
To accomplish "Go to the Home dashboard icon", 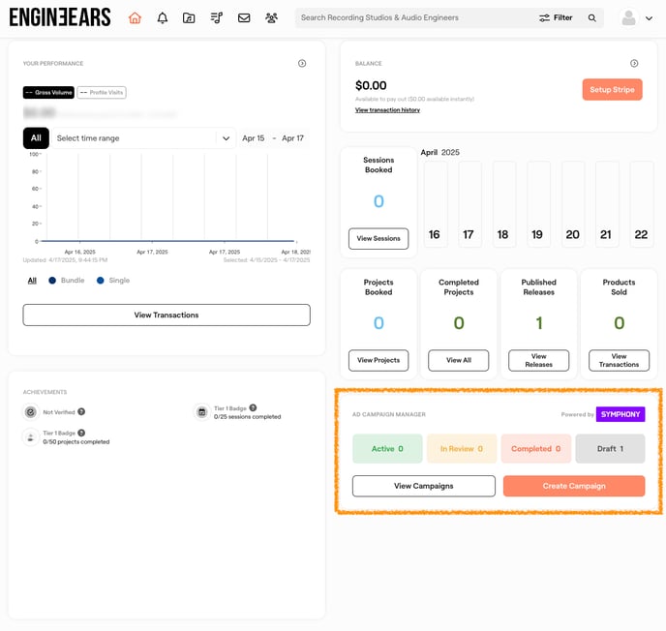I will point(135,17).
